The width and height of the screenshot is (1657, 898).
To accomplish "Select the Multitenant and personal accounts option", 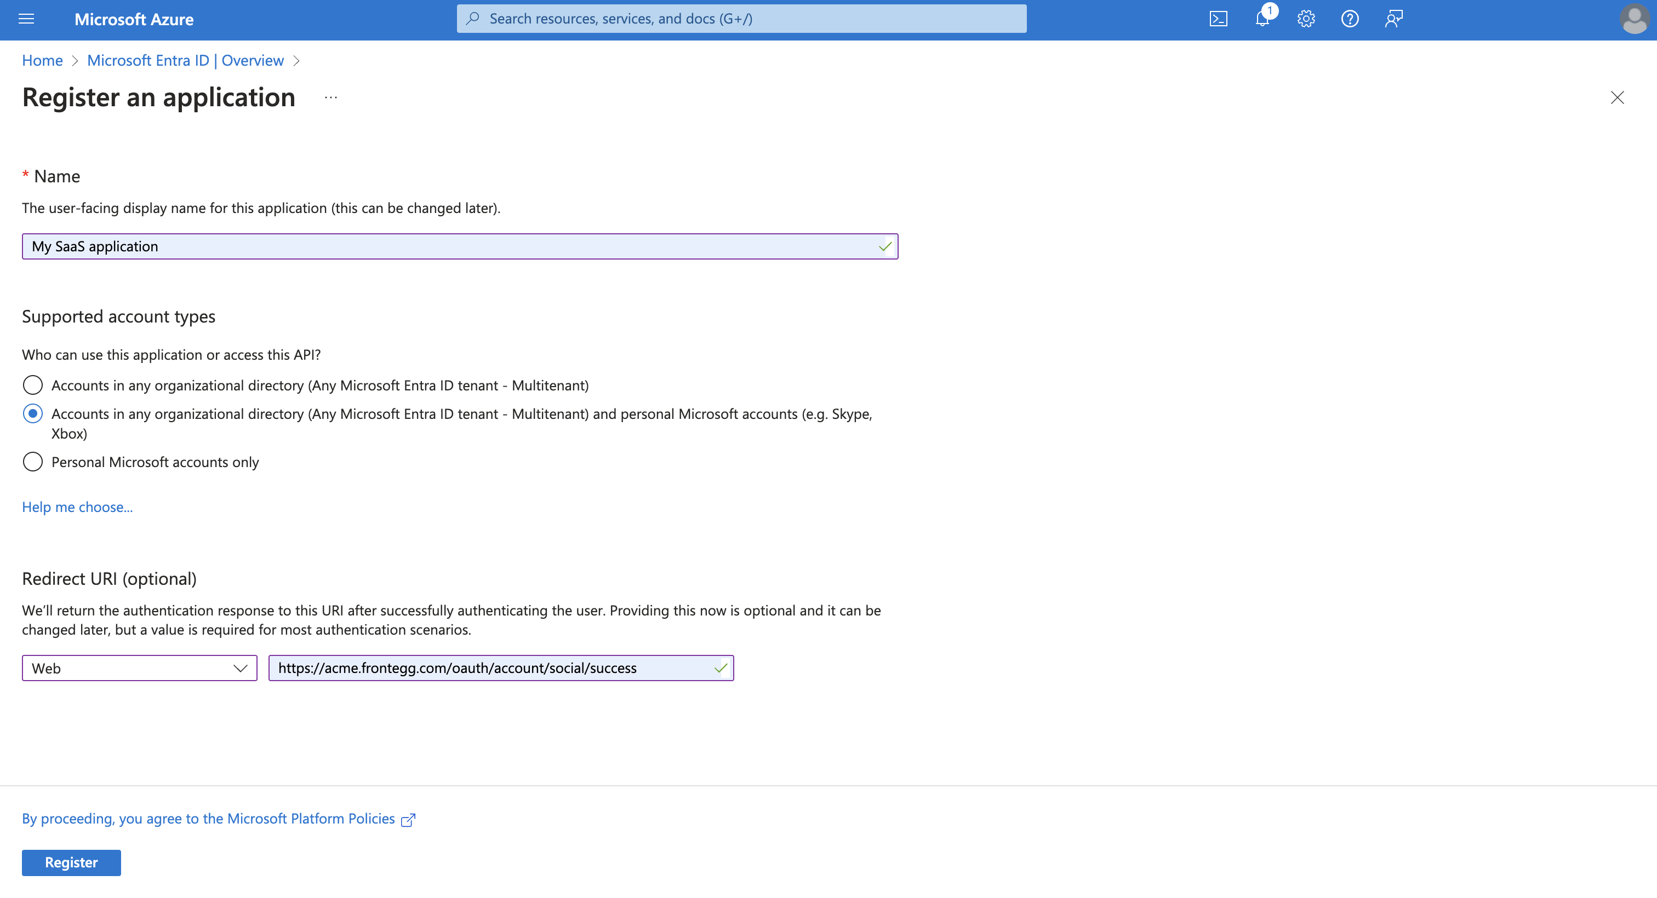I will (x=32, y=413).
